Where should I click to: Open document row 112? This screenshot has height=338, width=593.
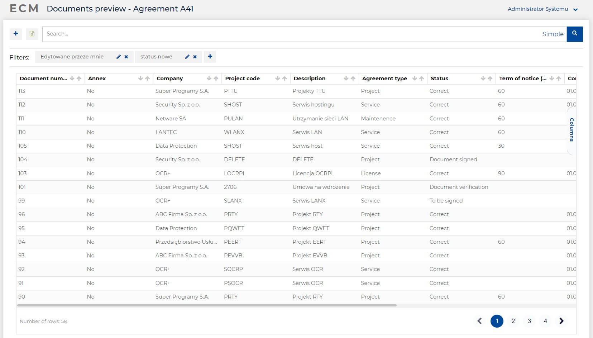pos(296,105)
